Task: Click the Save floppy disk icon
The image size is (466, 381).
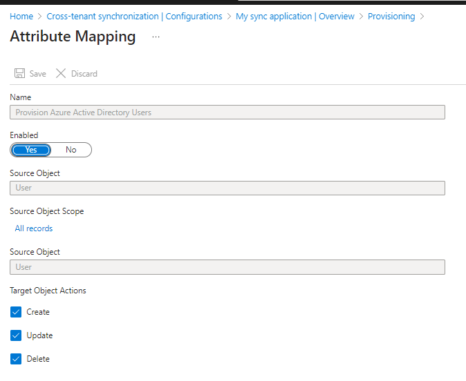Action: 20,74
